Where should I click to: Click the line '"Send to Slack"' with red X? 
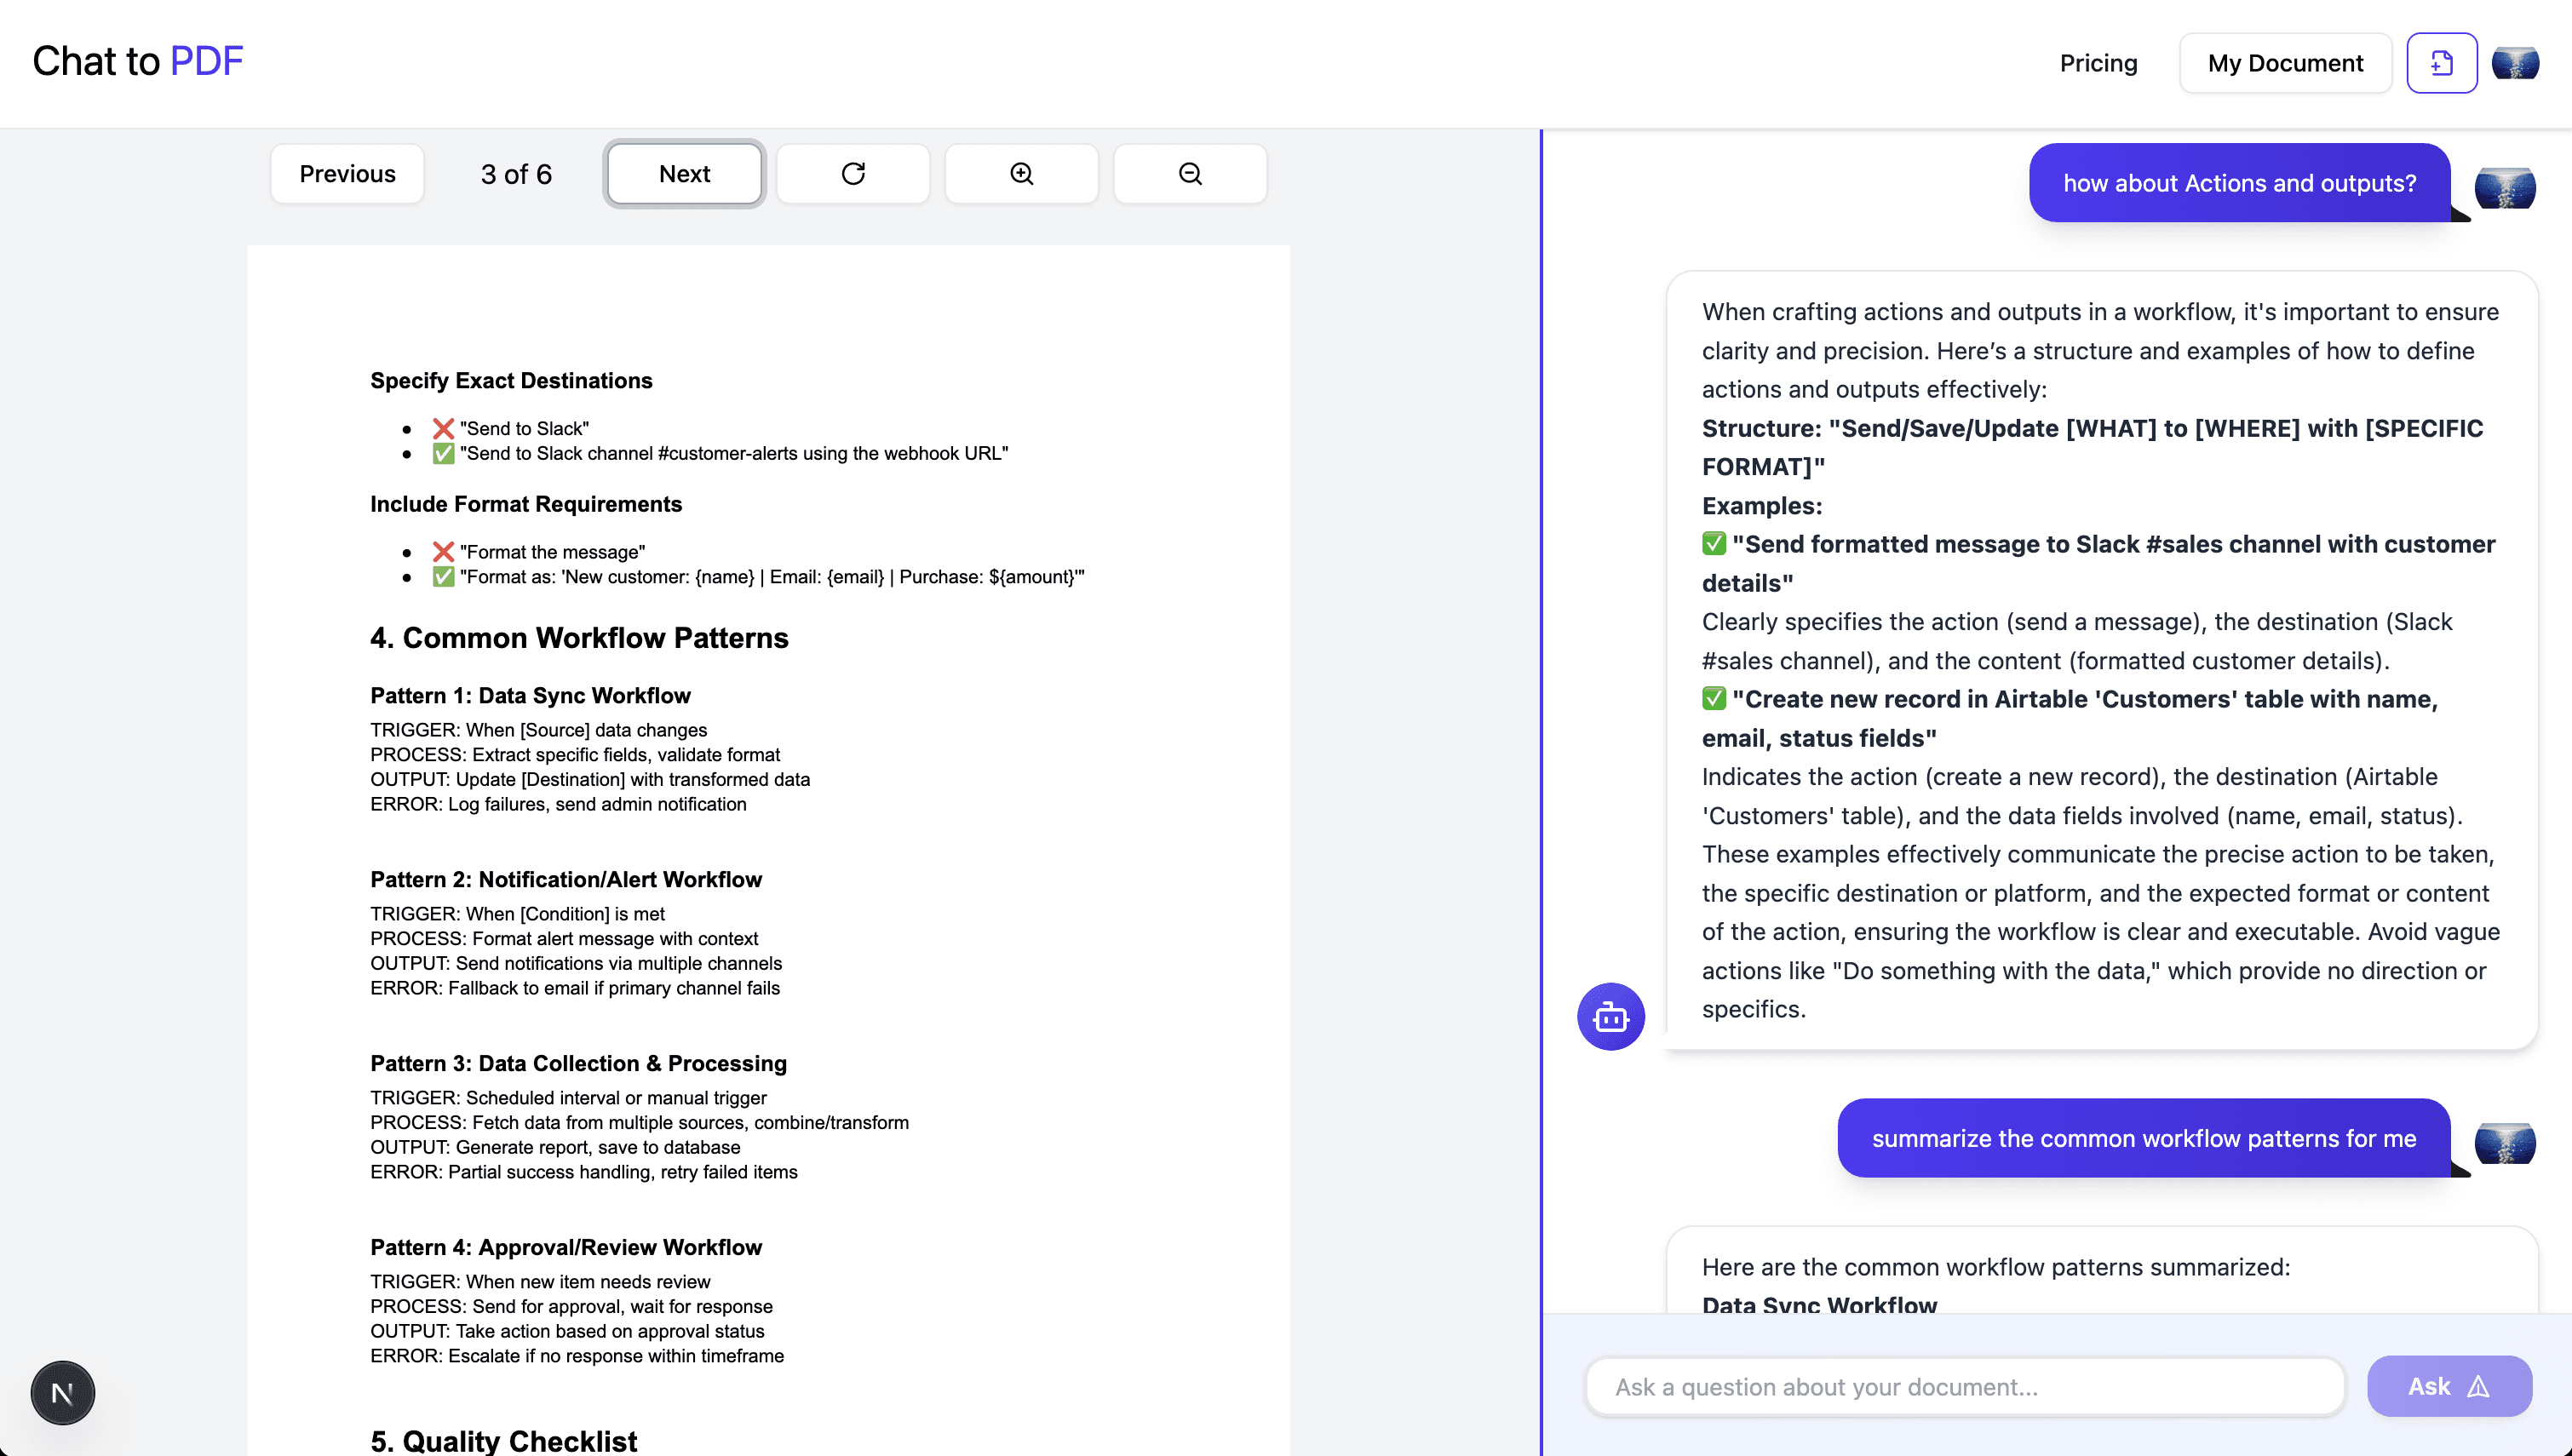(x=511, y=428)
